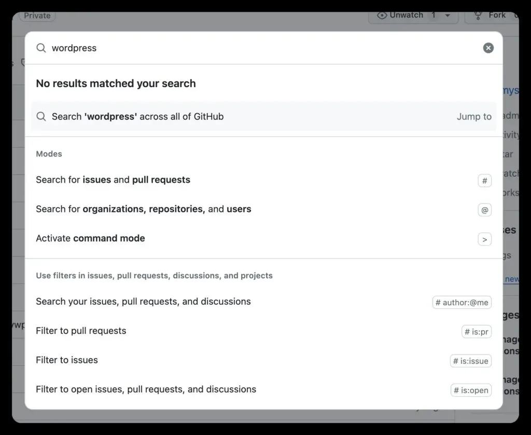Clear the search field with the X icon
The image size is (531, 435).
point(488,48)
